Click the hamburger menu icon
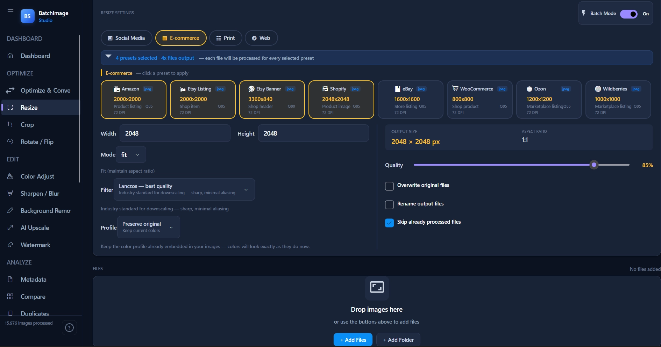The width and height of the screenshot is (661, 347). pyautogui.click(x=10, y=10)
